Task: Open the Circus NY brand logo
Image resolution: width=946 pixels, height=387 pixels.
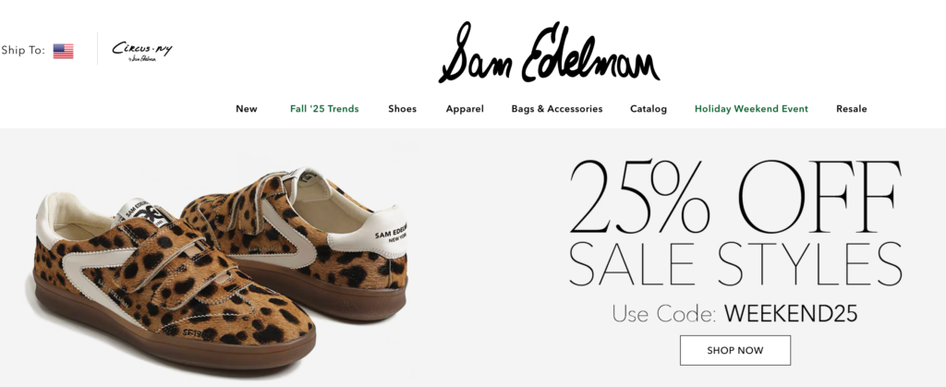Action: tap(141, 51)
